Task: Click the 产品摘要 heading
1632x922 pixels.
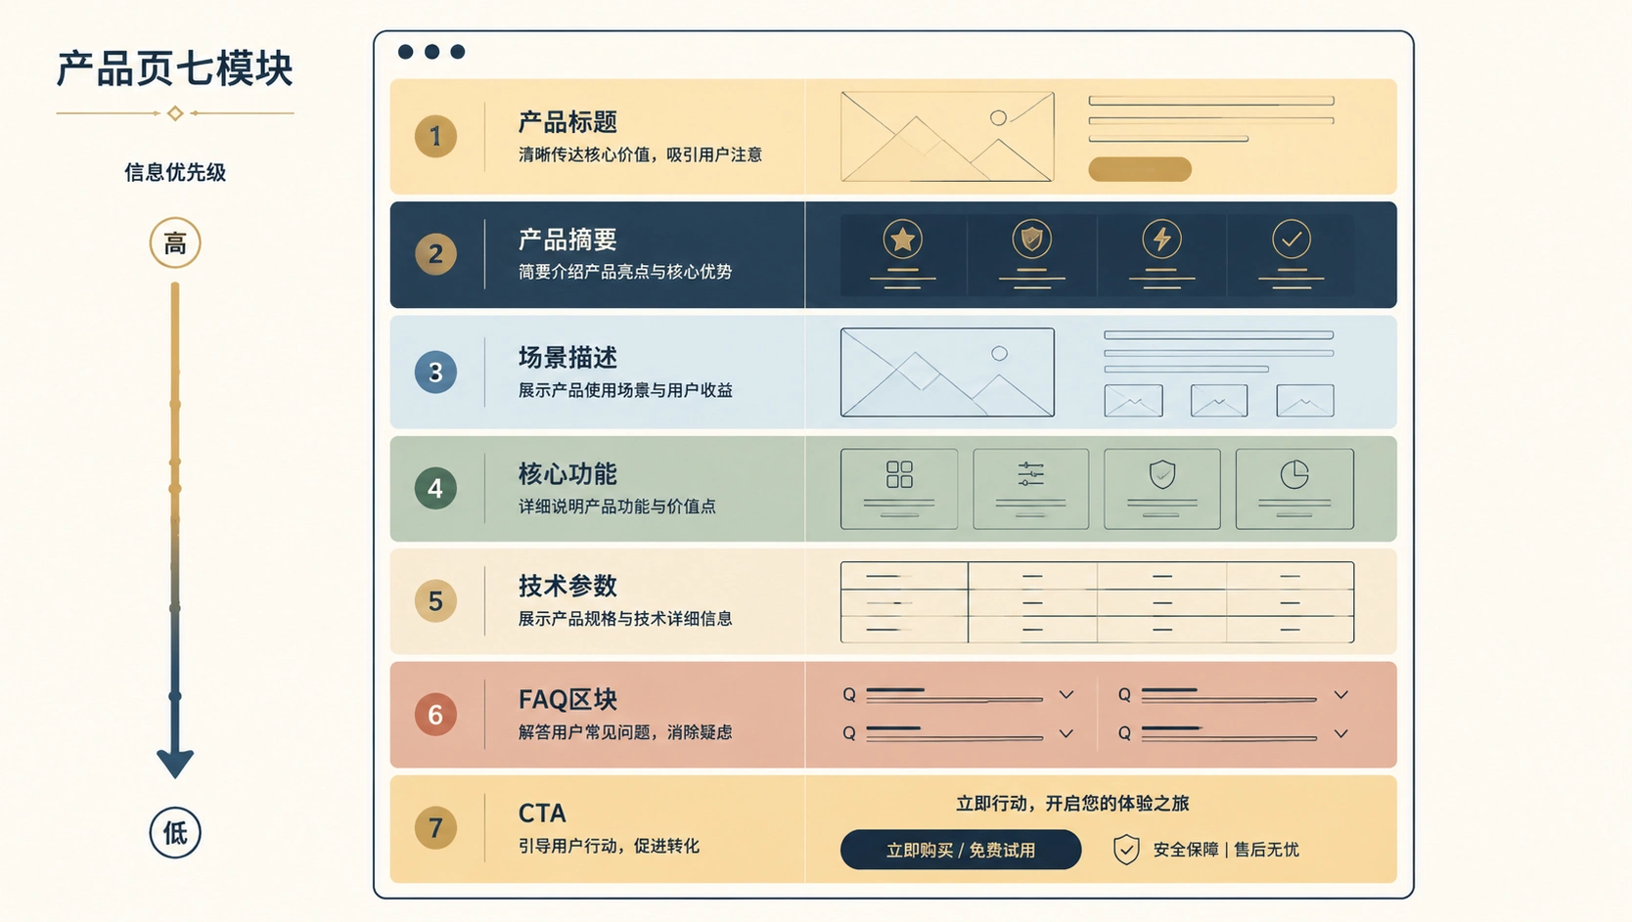Action: click(x=567, y=240)
